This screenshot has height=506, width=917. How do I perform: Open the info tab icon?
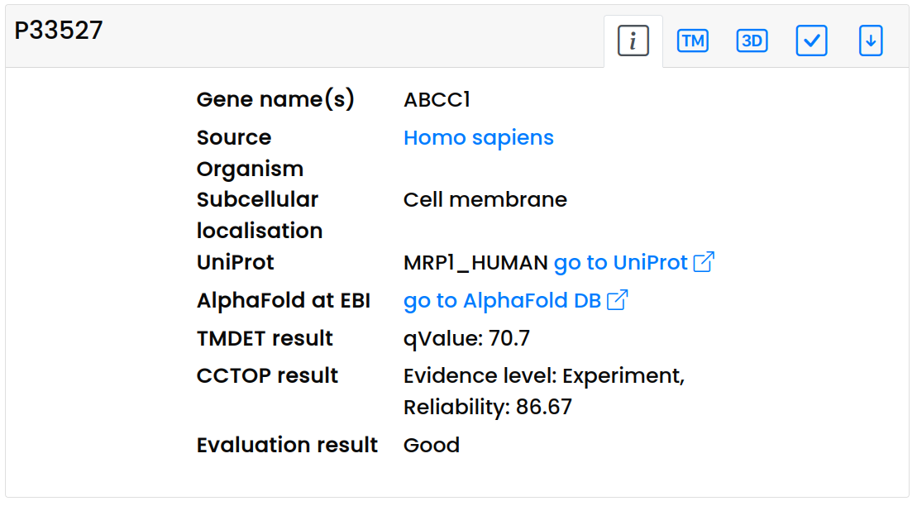[x=633, y=41]
